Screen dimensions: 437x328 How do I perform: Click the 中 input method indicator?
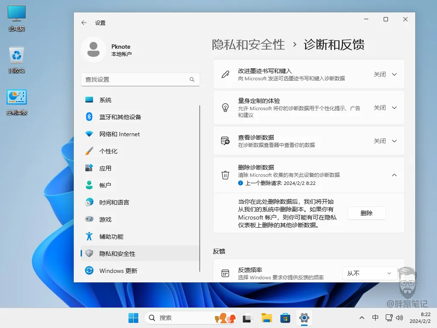pyautogui.click(x=375, y=318)
